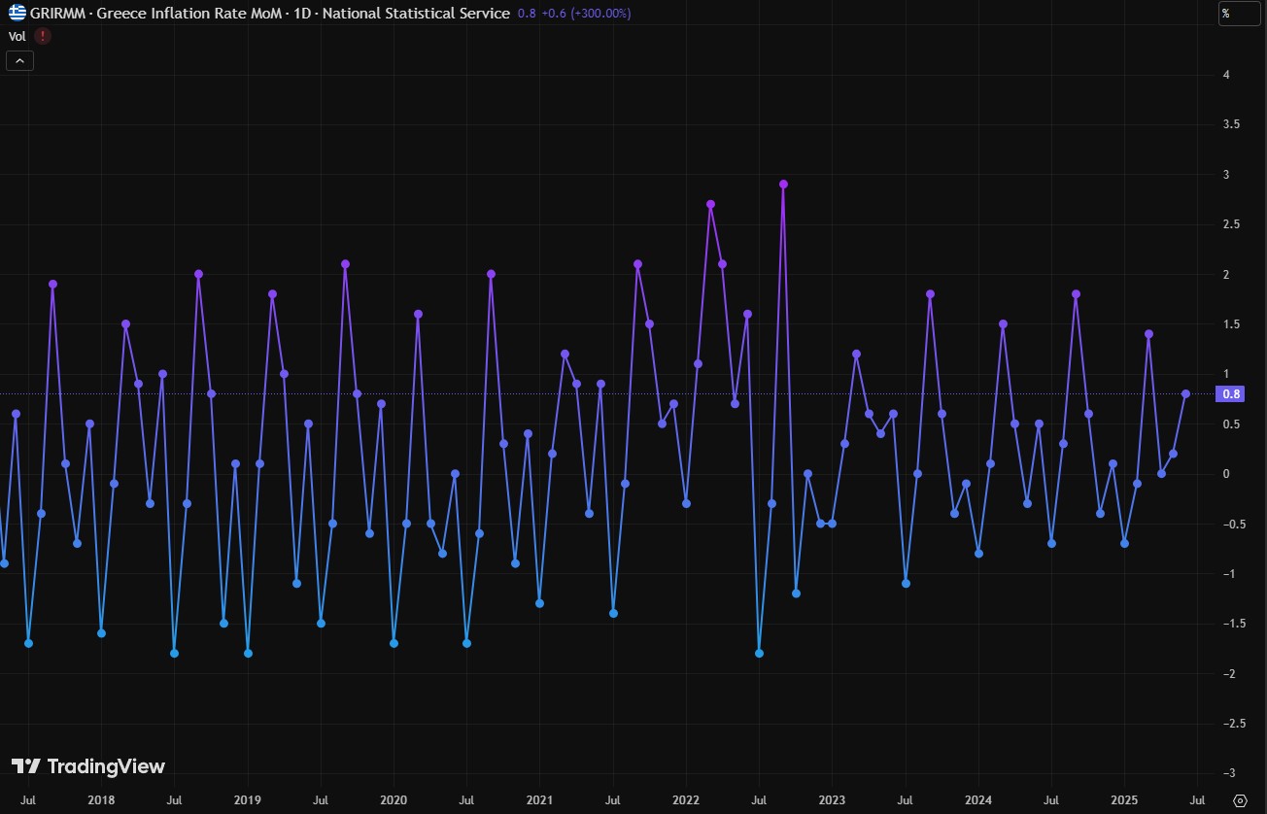Select the Vol indicator label
The image size is (1267, 814).
pos(17,36)
